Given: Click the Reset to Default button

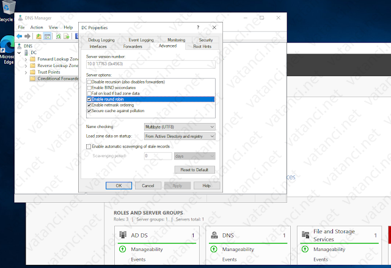Looking at the screenshot, I should click(194, 170).
